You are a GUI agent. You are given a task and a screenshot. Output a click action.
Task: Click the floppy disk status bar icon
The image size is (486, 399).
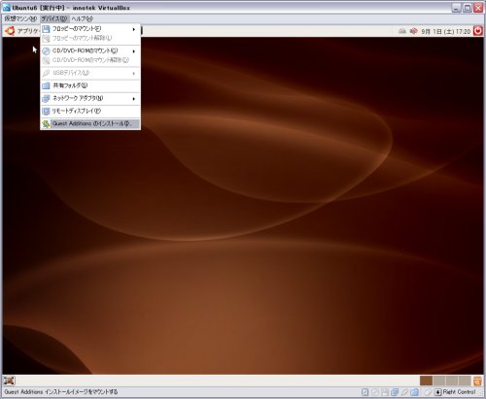(x=385, y=392)
